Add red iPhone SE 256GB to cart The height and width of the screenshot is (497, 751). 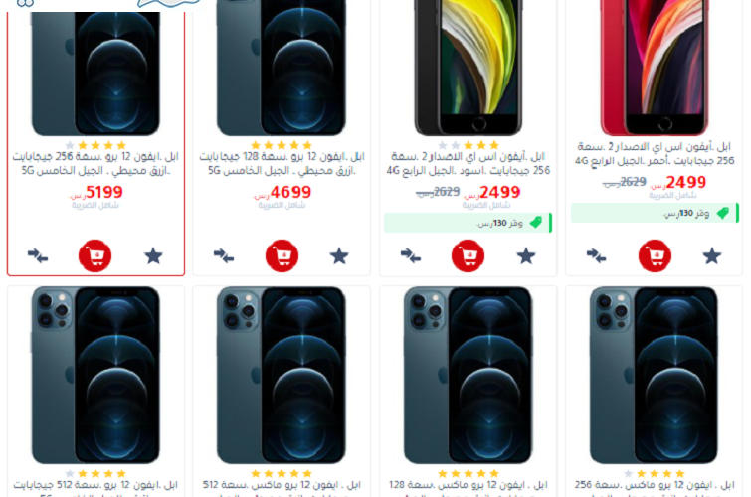(655, 255)
